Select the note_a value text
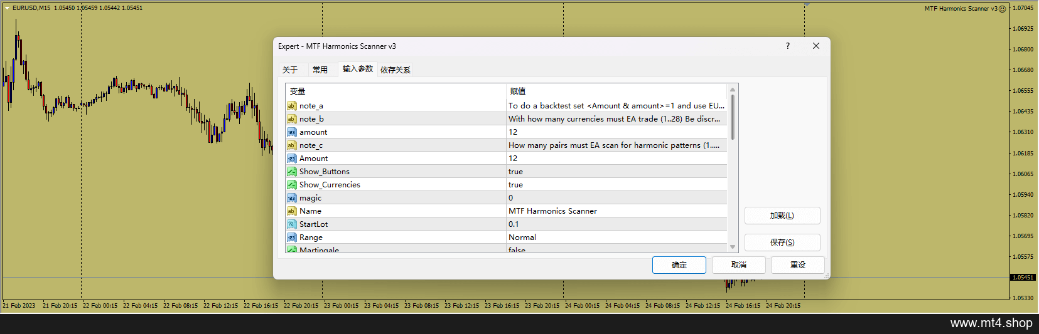 point(616,106)
